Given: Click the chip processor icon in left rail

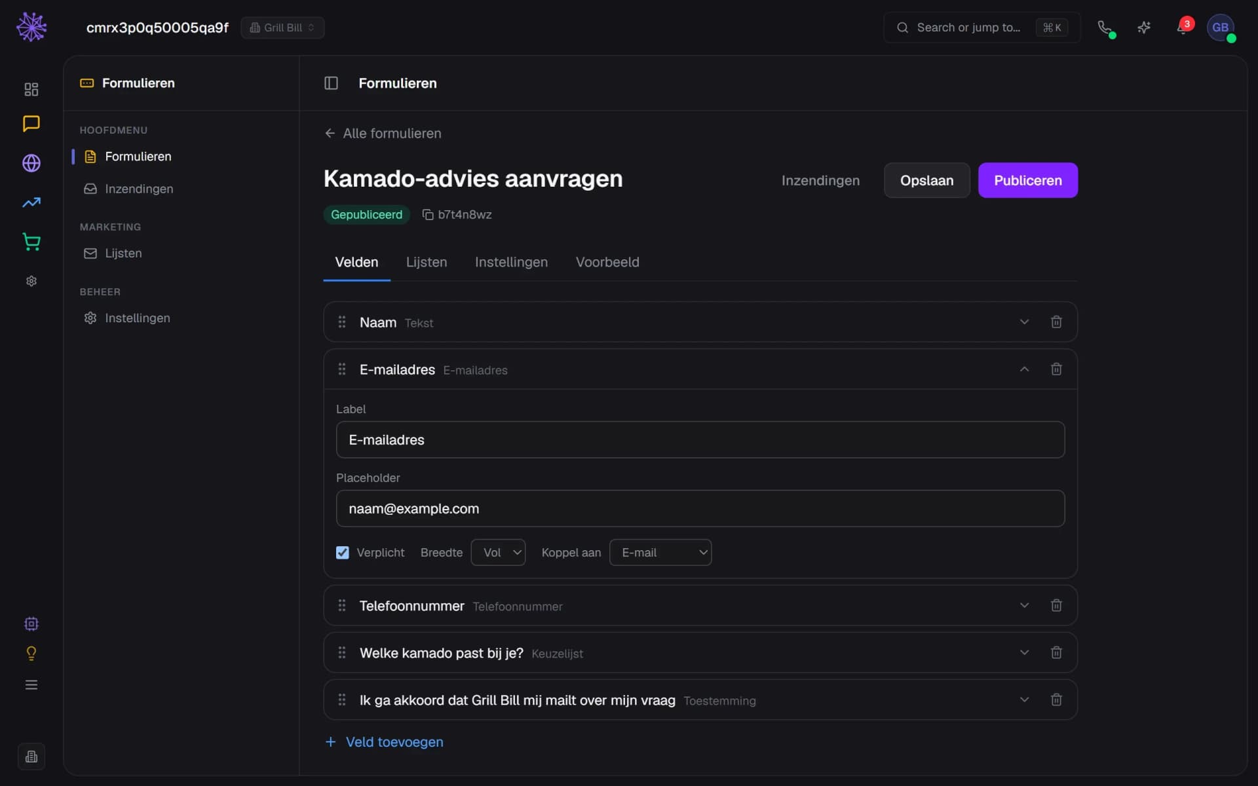Looking at the screenshot, I should [31, 624].
